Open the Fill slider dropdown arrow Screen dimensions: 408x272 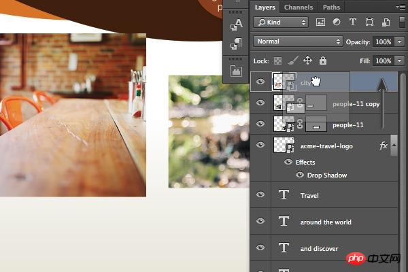coord(399,61)
